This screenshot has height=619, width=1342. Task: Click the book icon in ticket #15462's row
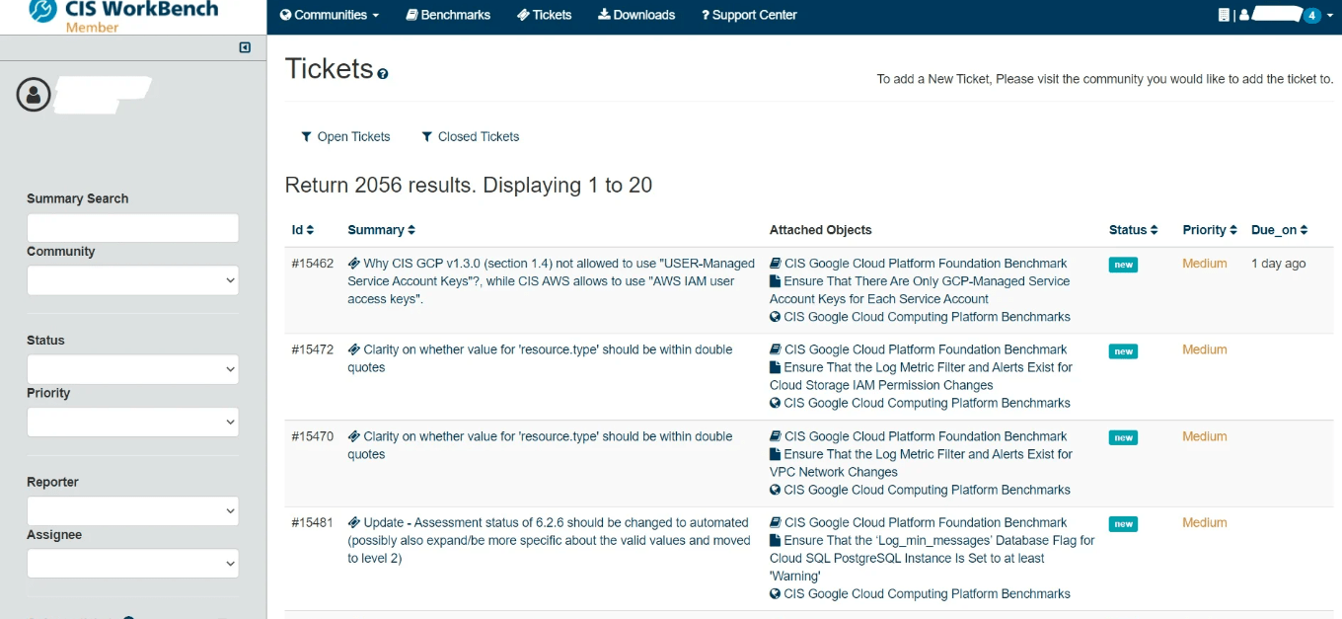776,264
